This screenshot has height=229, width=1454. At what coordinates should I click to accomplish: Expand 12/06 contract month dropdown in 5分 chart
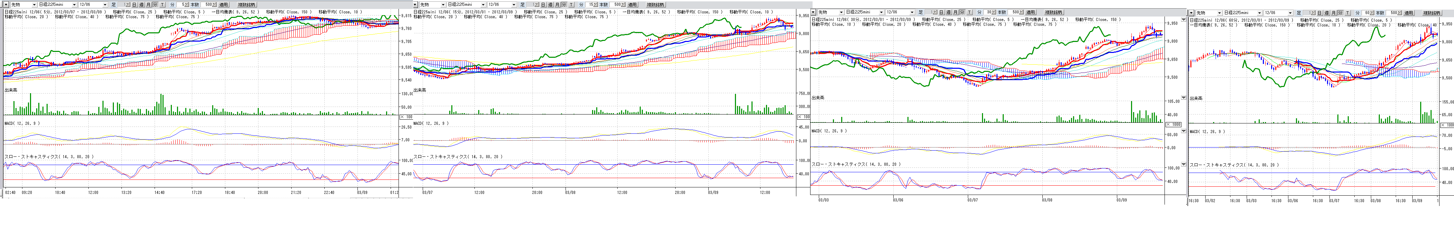click(x=105, y=4)
